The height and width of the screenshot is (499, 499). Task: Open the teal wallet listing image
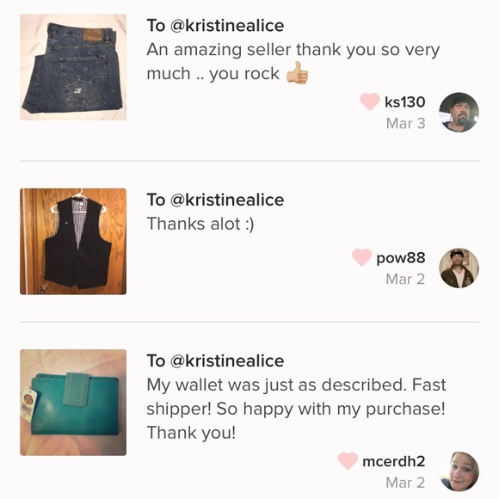point(73,403)
